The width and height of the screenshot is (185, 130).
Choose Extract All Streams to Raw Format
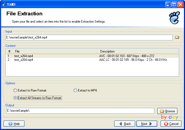tap(15, 98)
